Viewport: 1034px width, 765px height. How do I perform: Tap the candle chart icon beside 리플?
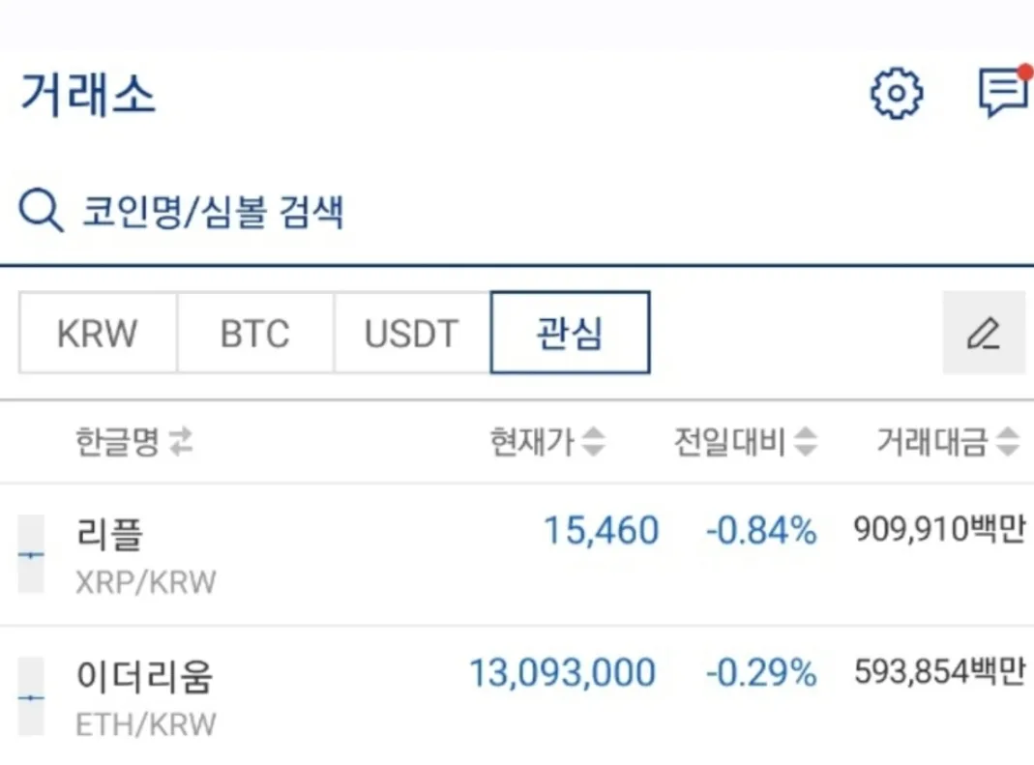pos(32,554)
